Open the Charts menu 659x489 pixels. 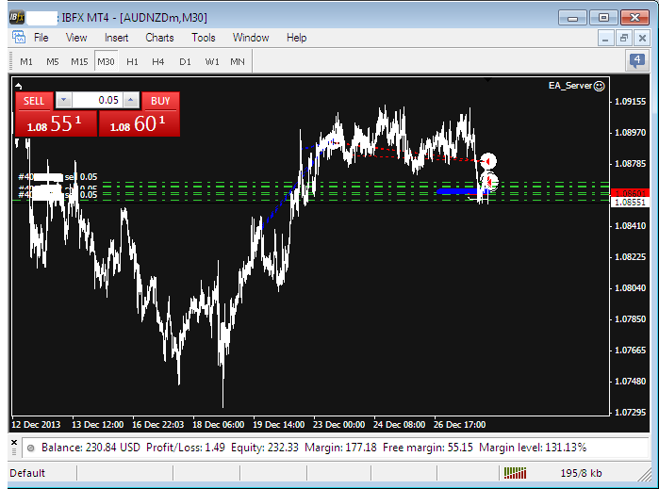[159, 38]
